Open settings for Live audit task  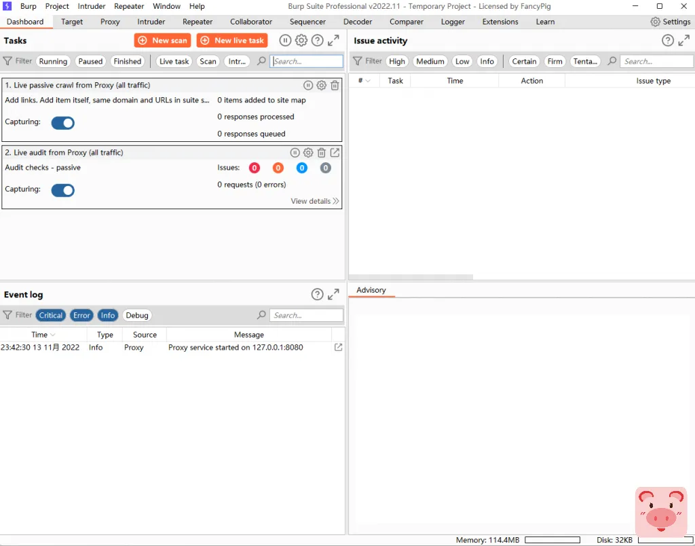tap(308, 153)
